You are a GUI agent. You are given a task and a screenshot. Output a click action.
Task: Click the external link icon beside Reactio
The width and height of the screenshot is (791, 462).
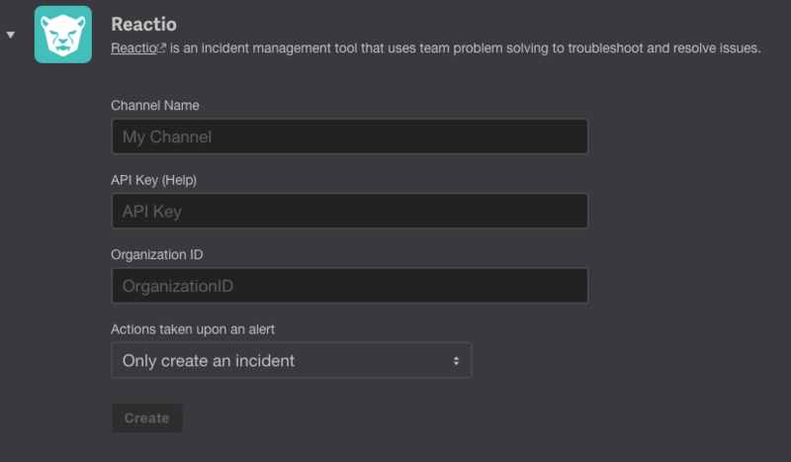pos(161,47)
